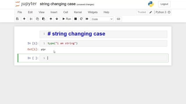Screen dimensions: 186x104
Task: Click the kernel idle circle indicator
Action: [x=169, y=12]
